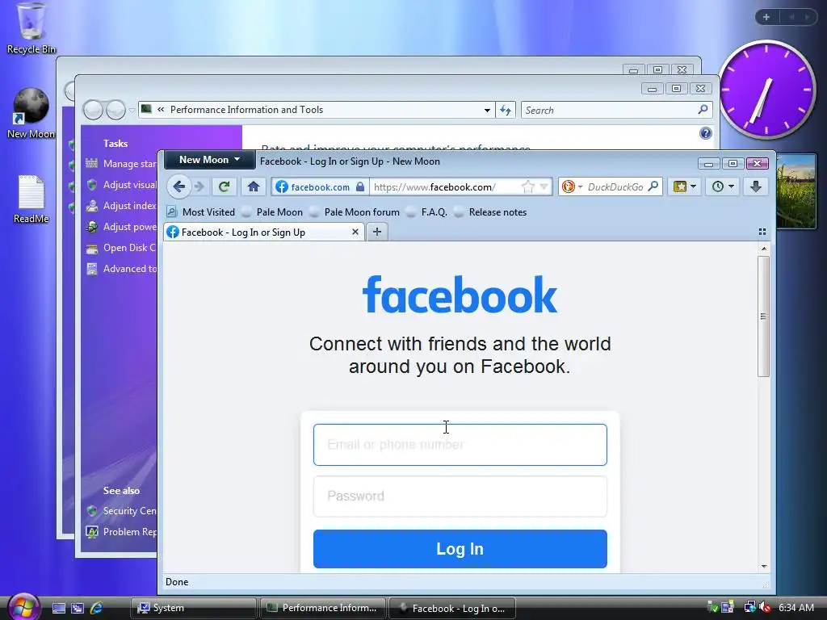Add a gadget with the sidebar plus button
Screen dimensions: 827x620
(766, 17)
